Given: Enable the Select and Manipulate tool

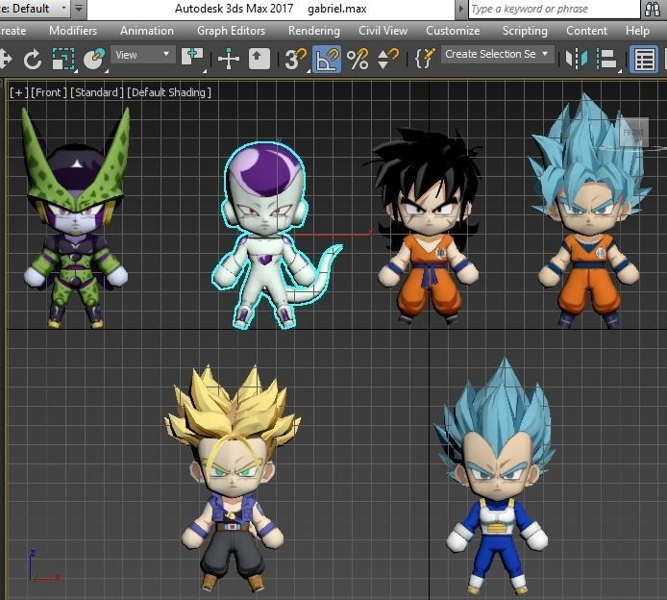Looking at the screenshot, I should tap(229, 59).
